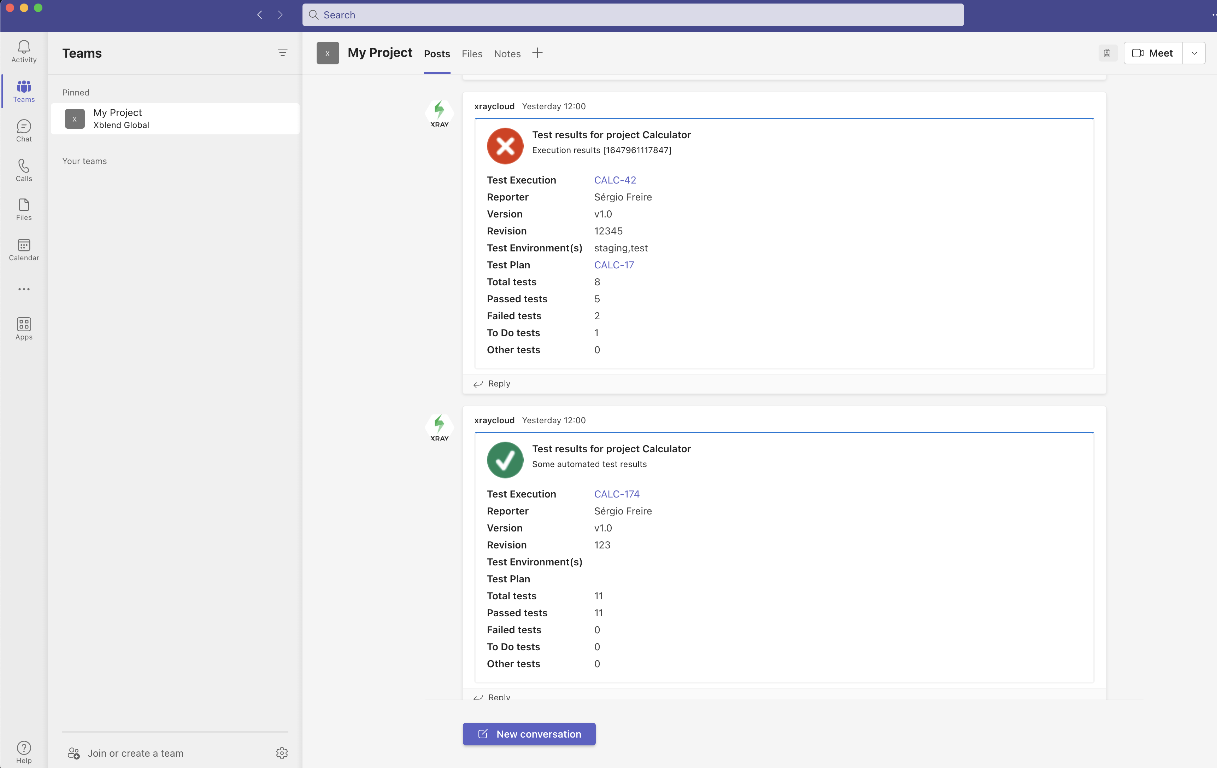Click Join or create a team
Screen dimensions: 1217x768
[135, 754]
